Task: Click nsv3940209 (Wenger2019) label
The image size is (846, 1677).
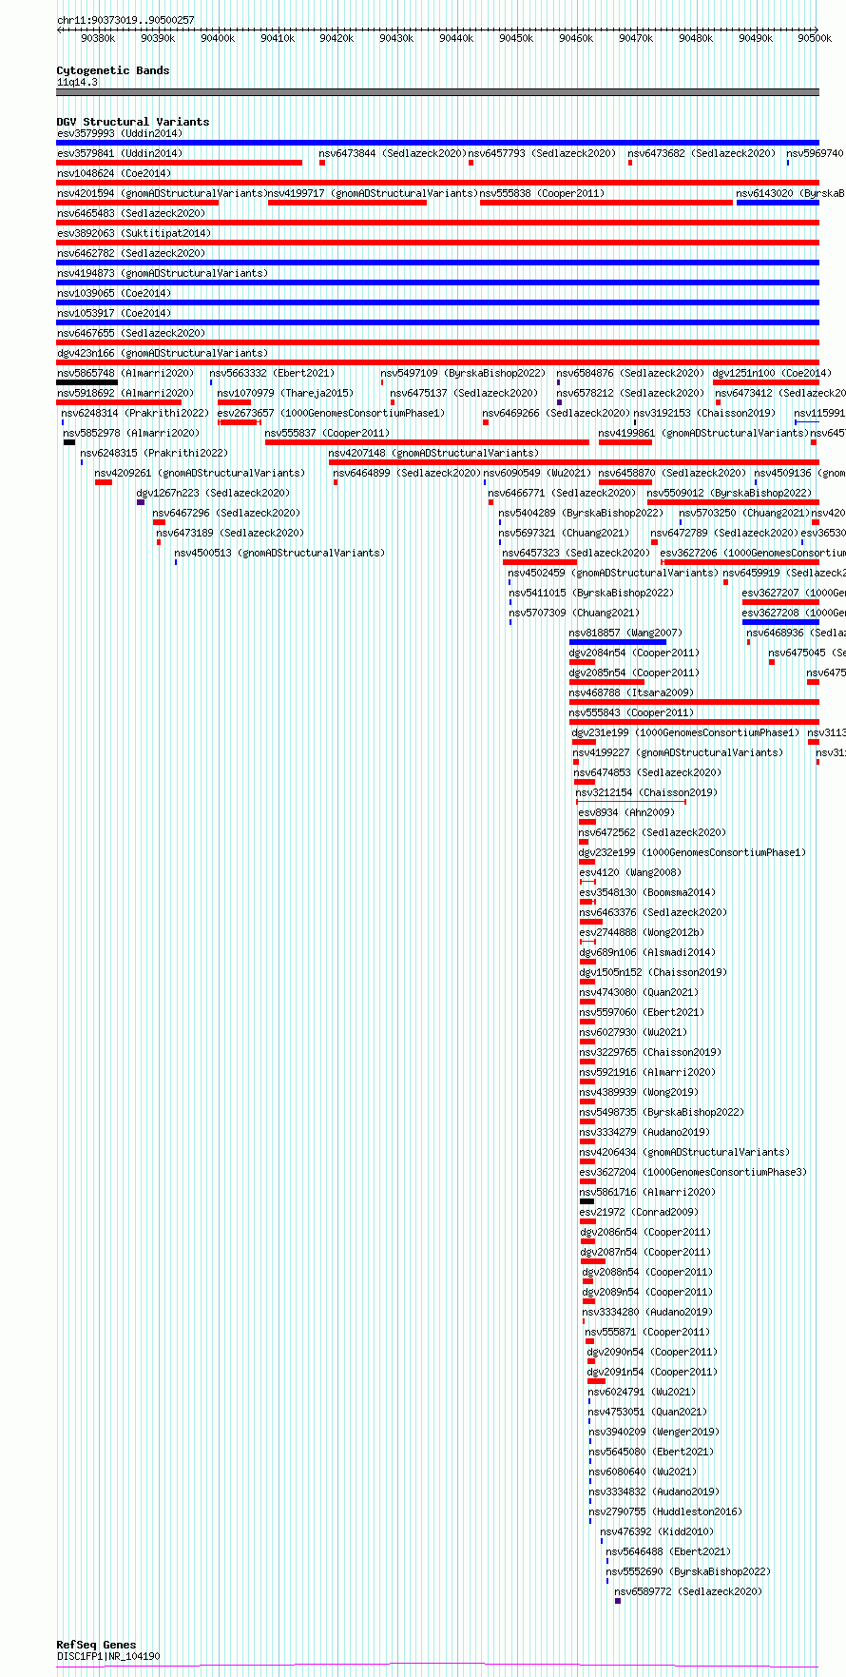Action: (x=654, y=1432)
